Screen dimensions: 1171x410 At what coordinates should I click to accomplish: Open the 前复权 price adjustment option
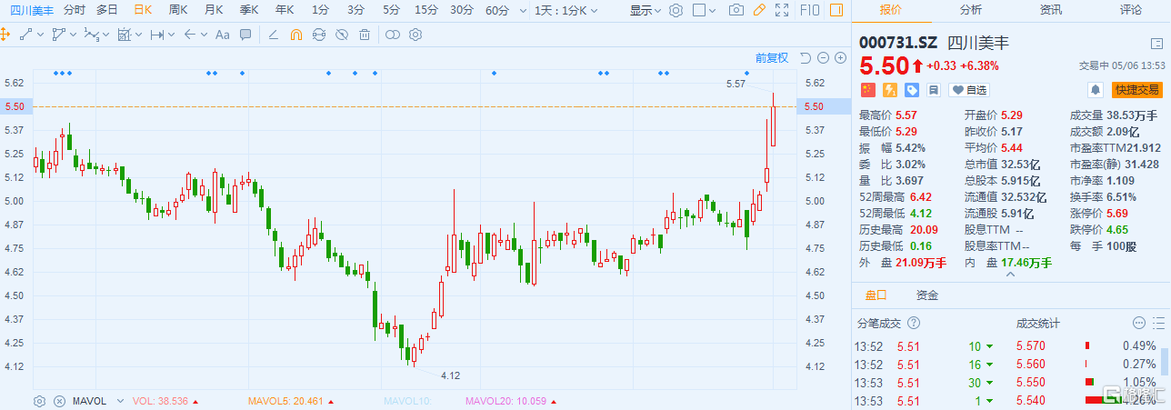coord(772,58)
